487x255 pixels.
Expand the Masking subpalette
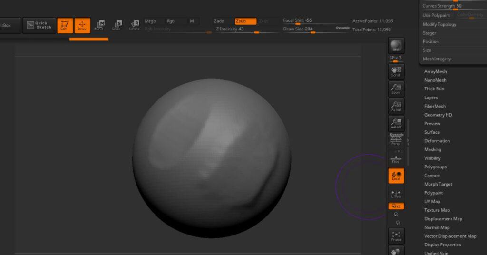pos(433,150)
